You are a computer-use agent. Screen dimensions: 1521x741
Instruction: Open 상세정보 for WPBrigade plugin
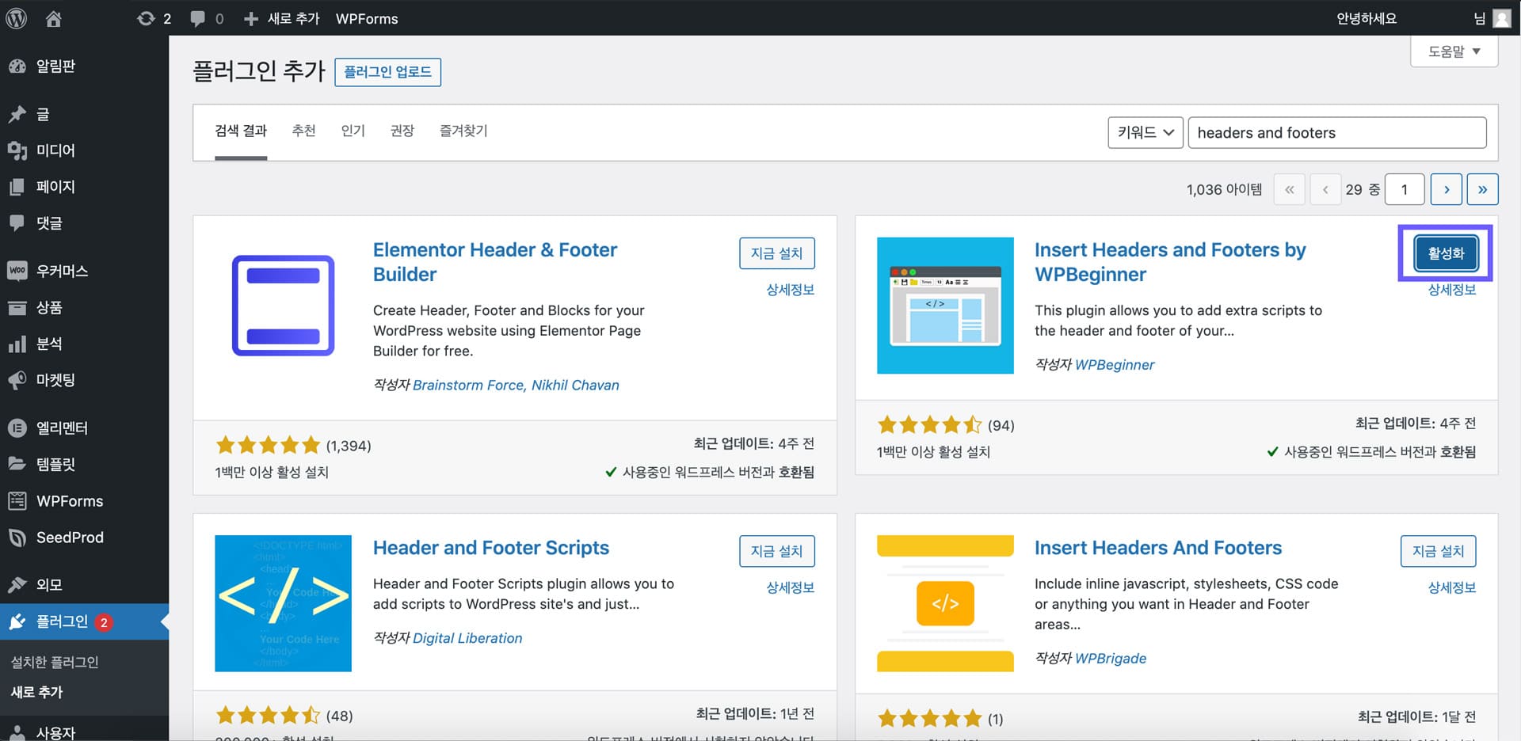click(x=1451, y=587)
